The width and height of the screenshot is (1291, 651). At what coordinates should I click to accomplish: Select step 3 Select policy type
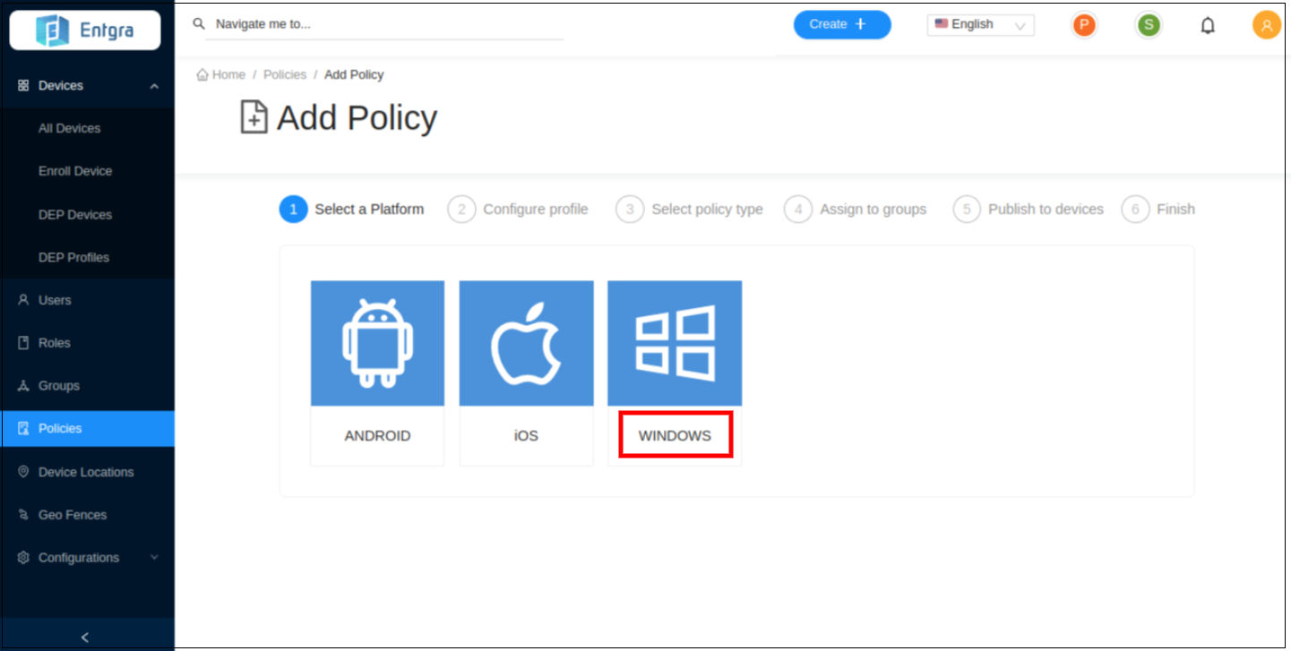[689, 210]
